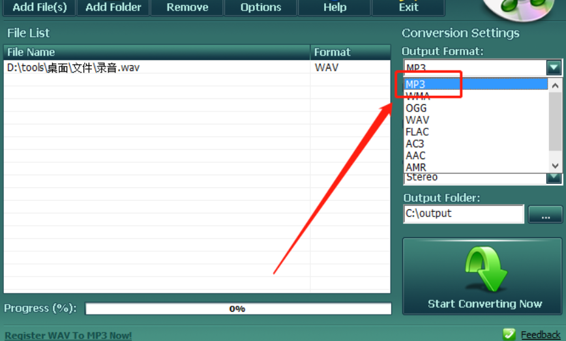566x341 pixels.
Task: Open the Feedback link
Action: pos(541,335)
